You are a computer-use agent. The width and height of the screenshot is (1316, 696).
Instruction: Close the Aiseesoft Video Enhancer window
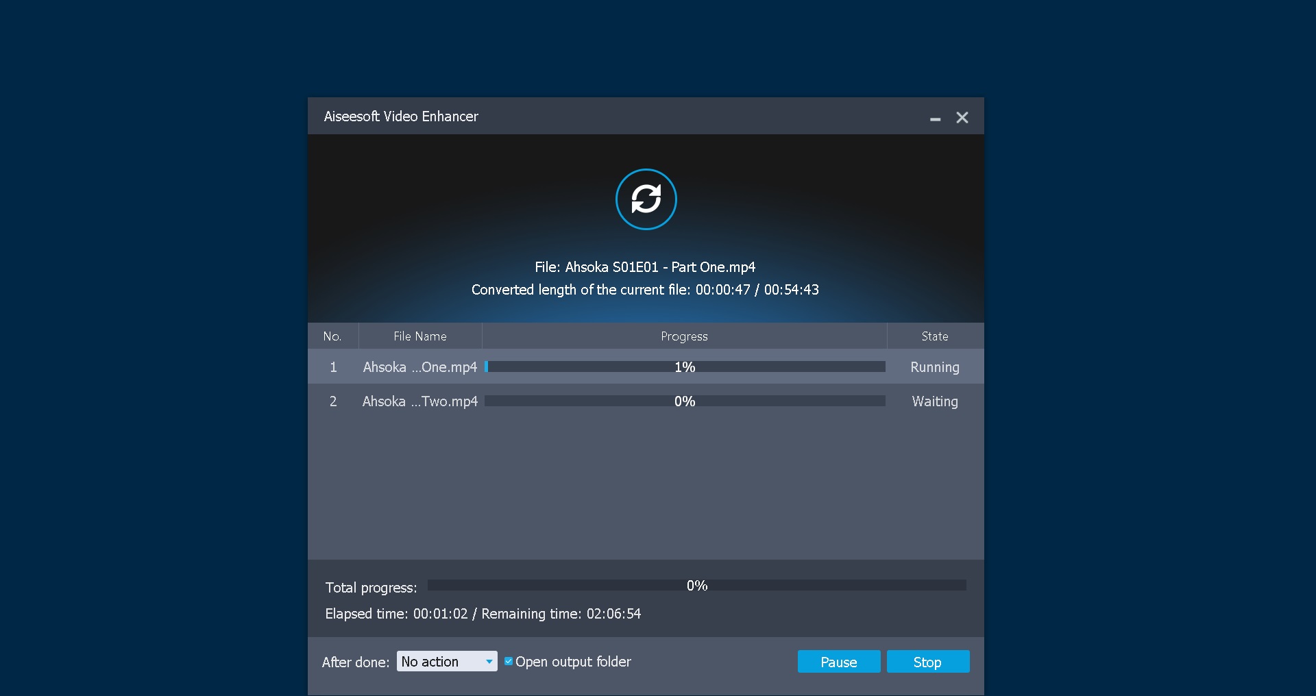(x=962, y=118)
